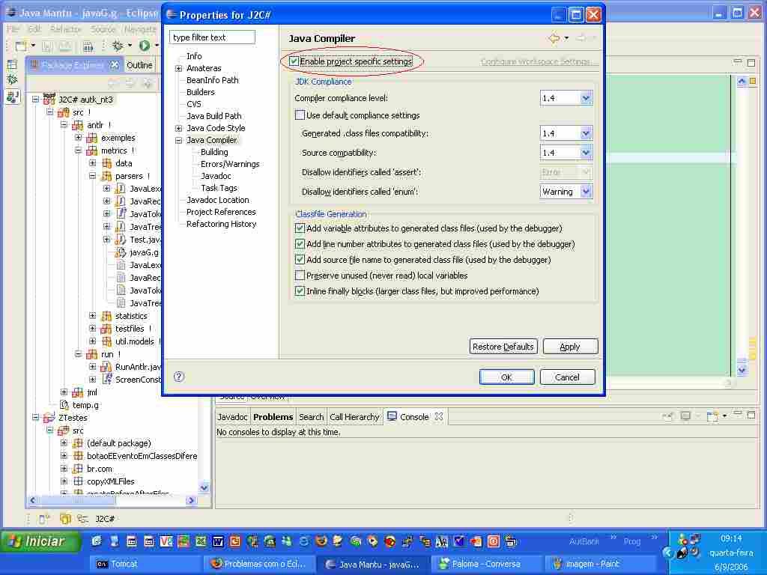This screenshot has height=575, width=767.
Task: Click the ZTestes project icon
Action: tap(49, 418)
